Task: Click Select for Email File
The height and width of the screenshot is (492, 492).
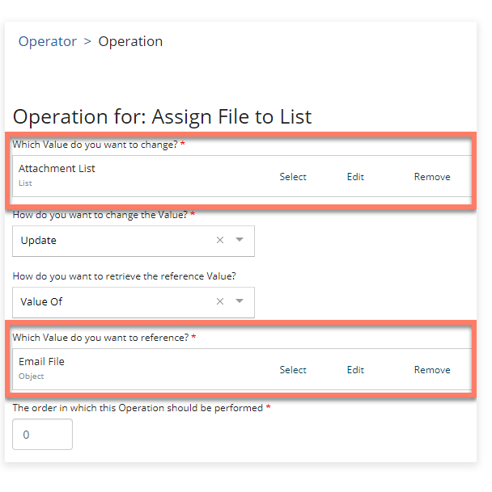Action: (x=293, y=370)
